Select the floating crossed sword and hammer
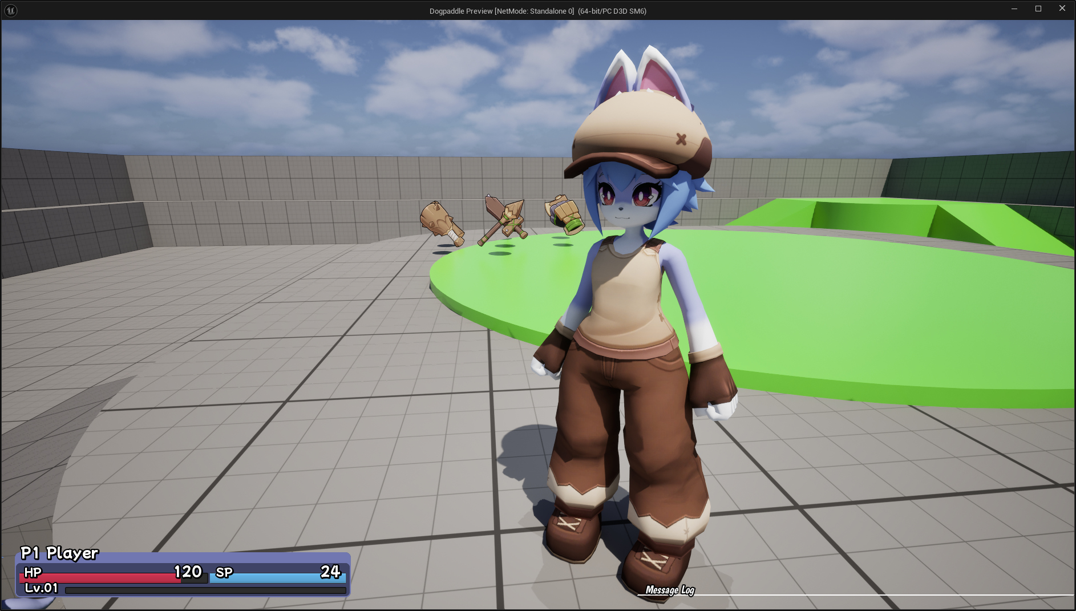1076x611 pixels. [504, 219]
